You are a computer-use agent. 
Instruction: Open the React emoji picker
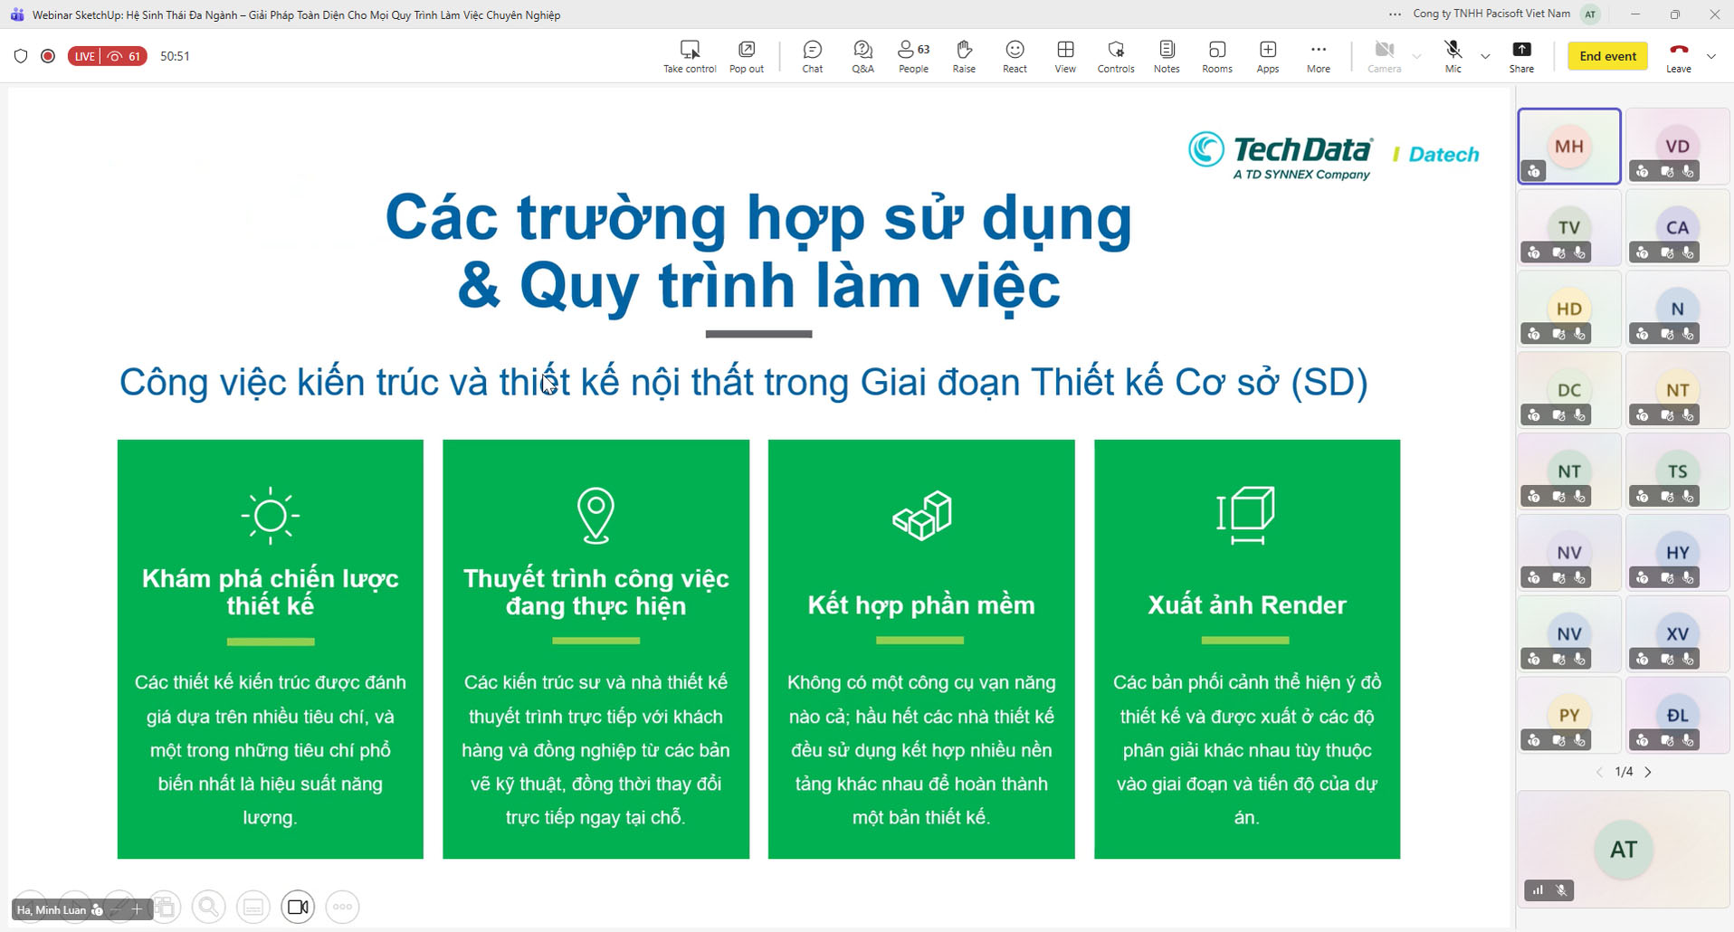[x=1015, y=56]
